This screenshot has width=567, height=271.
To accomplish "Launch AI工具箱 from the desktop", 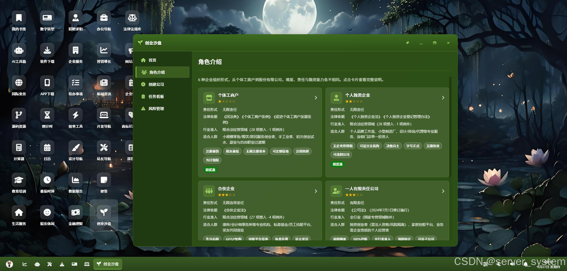I will 19,53.
